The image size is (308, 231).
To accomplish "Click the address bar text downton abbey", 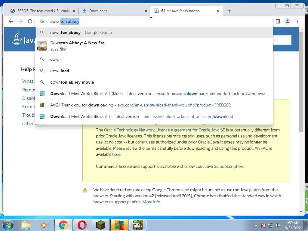I will 65,21.
